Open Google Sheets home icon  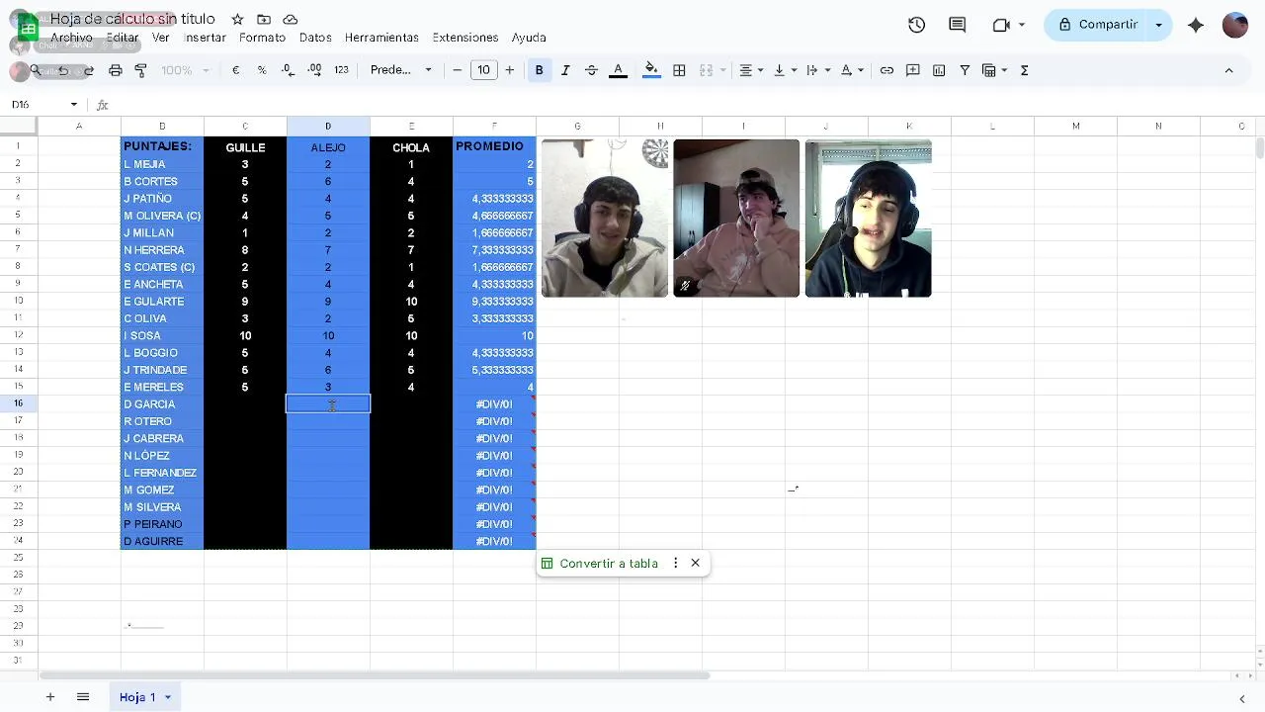28,27
